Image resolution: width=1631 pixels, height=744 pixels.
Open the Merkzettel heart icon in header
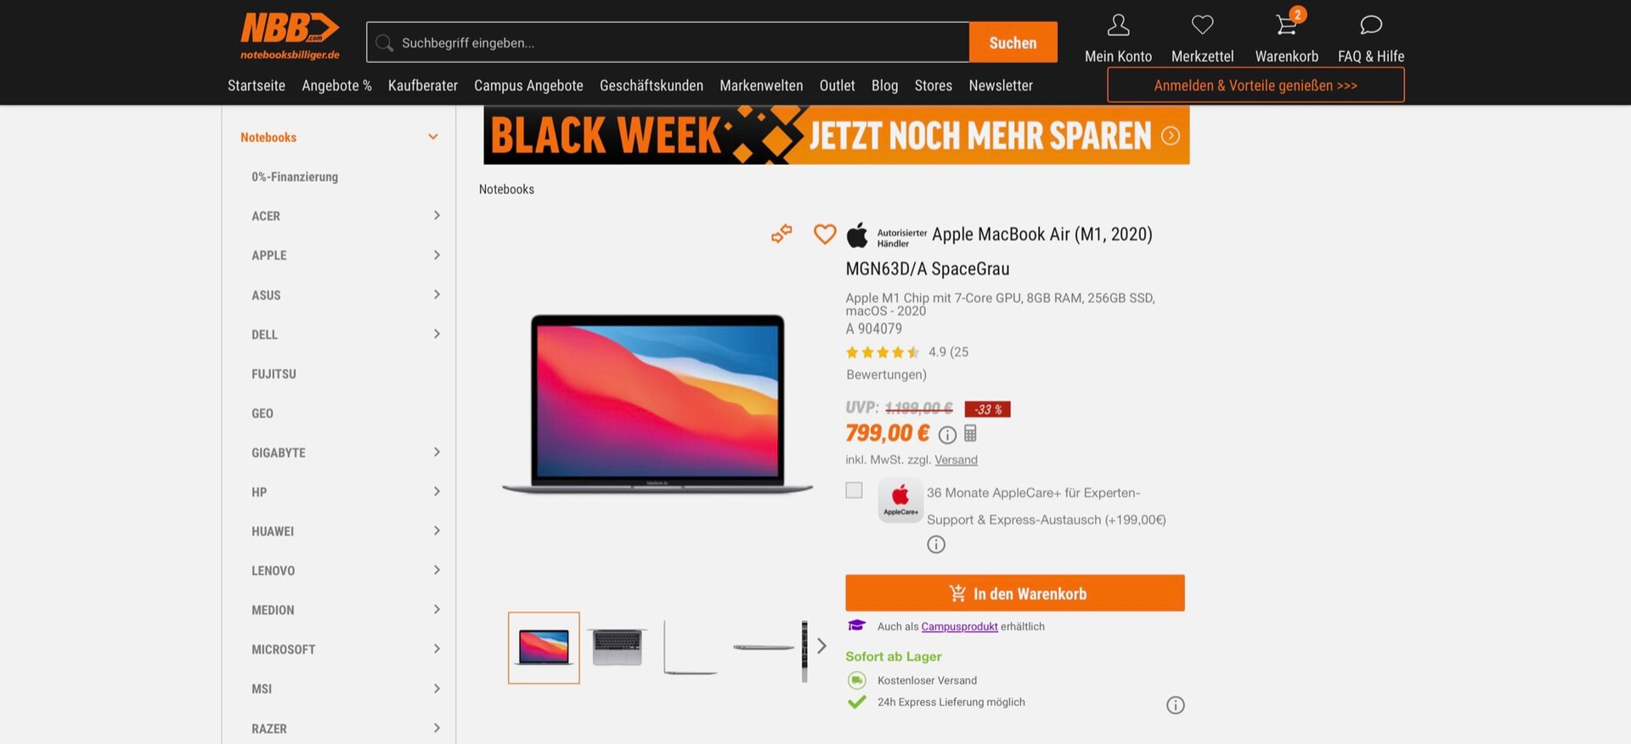coord(1202,25)
